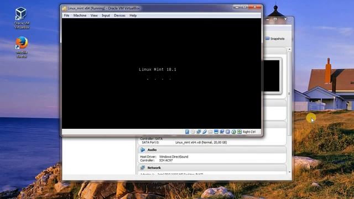Click the 'Host Driver:' label under Audio
354x199 pixels.
click(148, 156)
